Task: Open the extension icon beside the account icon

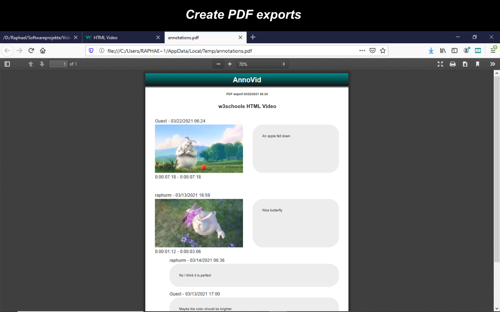Action: (478, 51)
